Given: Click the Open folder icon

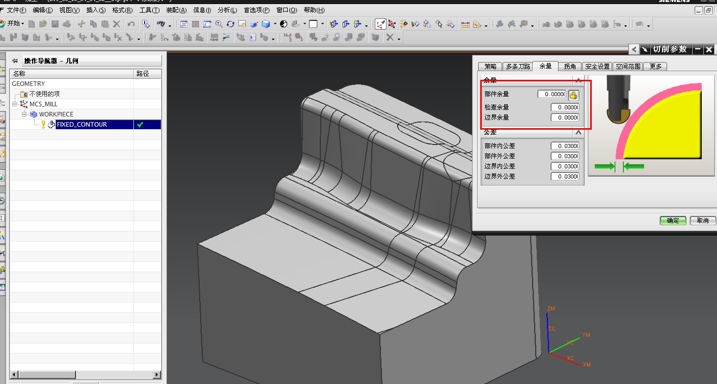Looking at the screenshot, I should point(43,24).
